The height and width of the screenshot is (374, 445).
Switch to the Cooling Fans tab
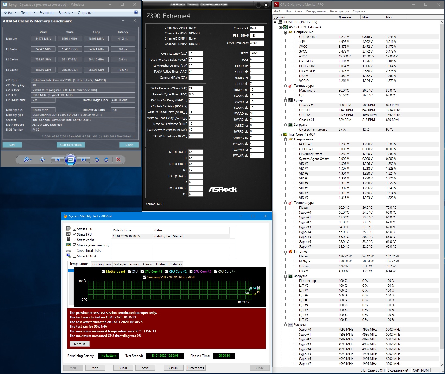point(102,264)
